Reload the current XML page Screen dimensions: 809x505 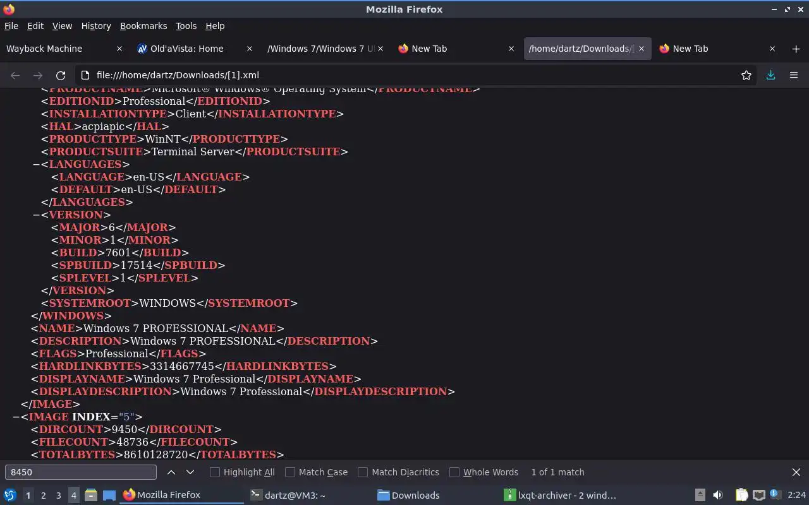(61, 75)
